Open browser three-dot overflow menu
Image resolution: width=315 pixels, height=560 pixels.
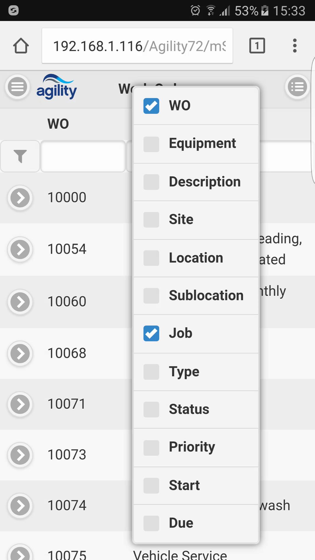click(295, 46)
